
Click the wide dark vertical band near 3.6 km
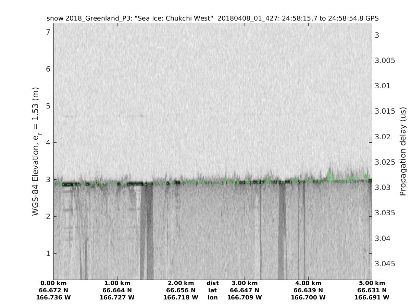[x=282, y=233]
